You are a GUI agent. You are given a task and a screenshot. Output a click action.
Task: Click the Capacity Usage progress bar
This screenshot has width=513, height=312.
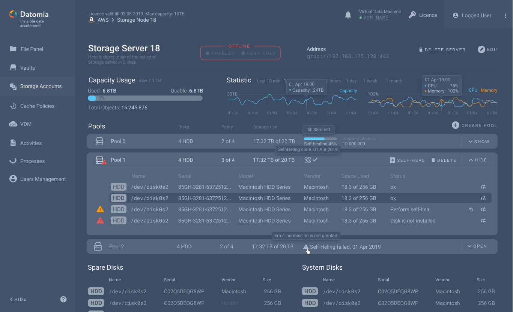(145, 98)
